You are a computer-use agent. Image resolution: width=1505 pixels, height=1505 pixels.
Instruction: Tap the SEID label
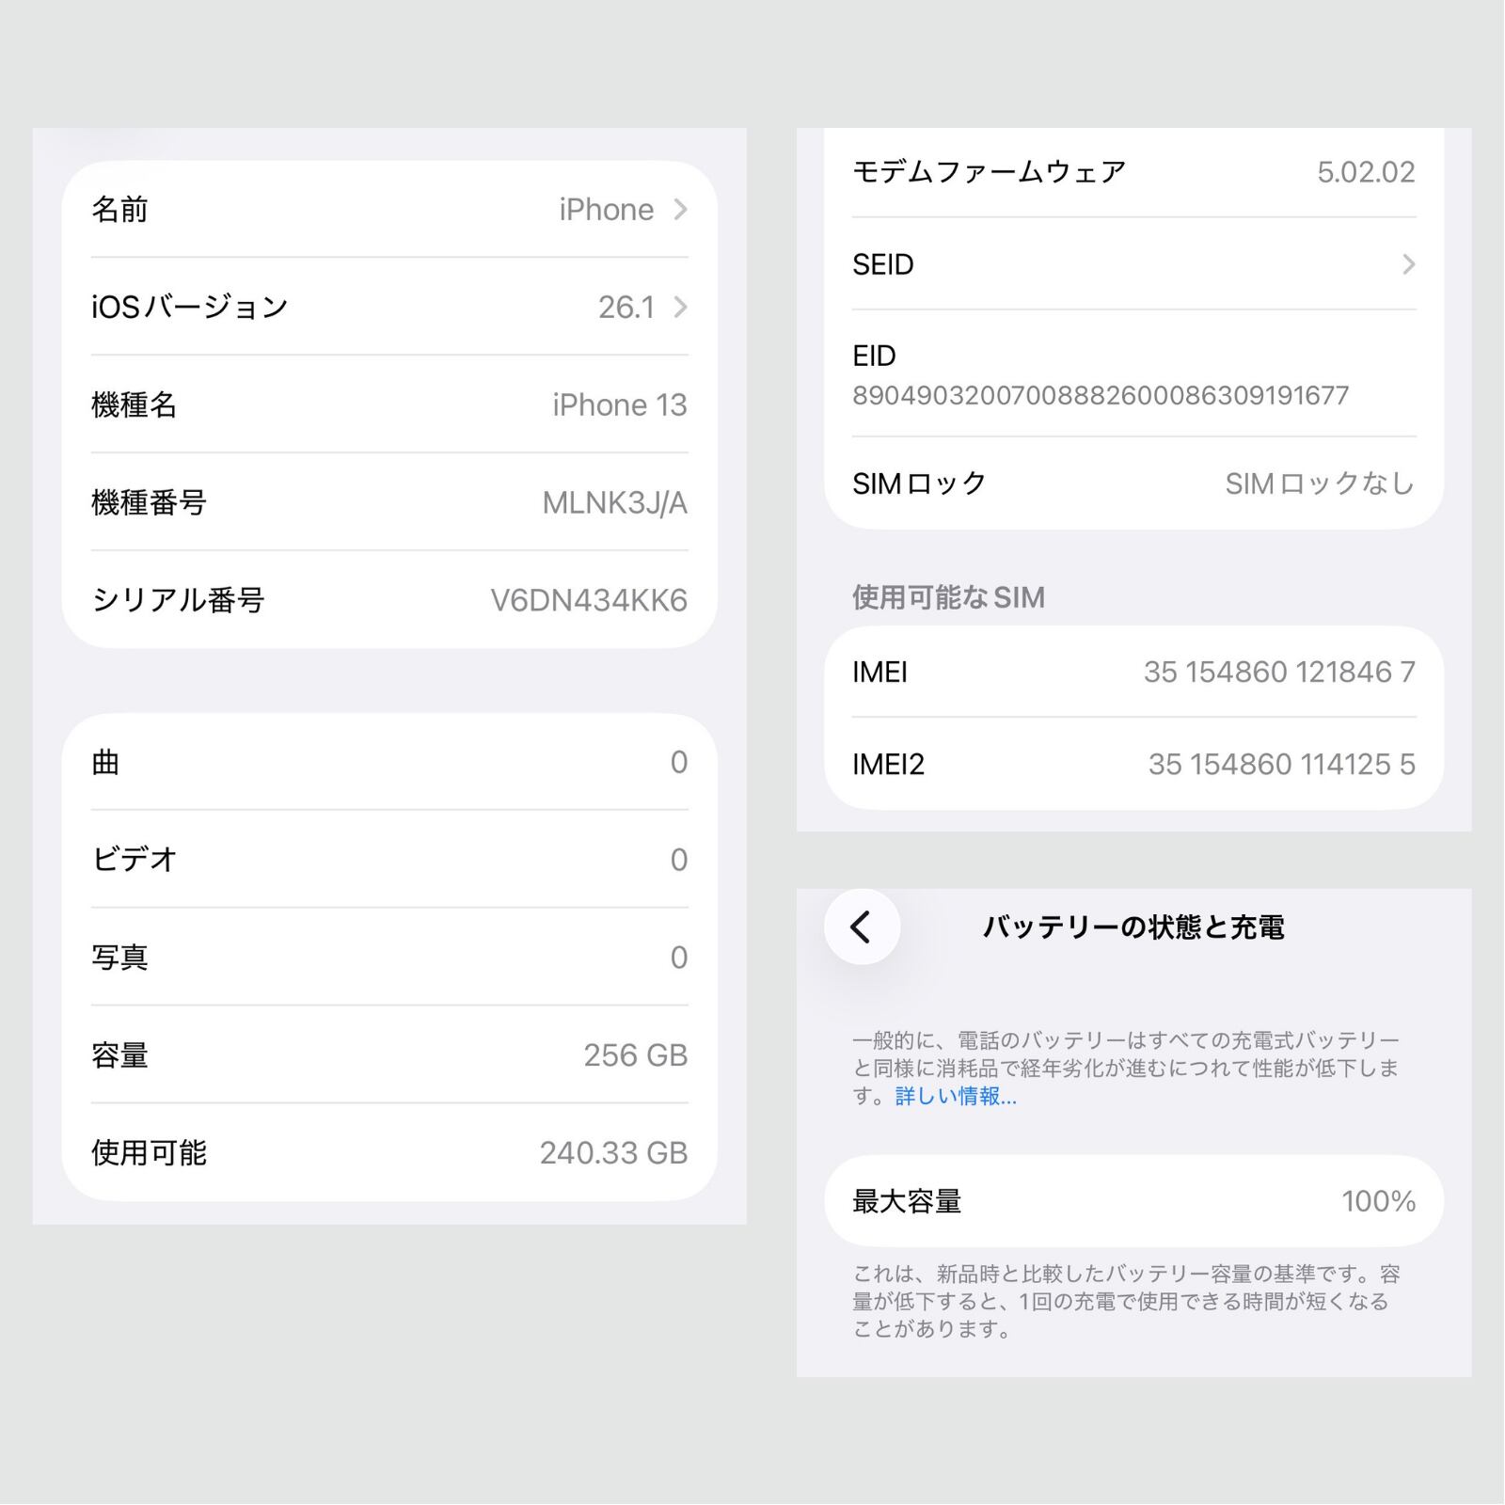point(883,264)
